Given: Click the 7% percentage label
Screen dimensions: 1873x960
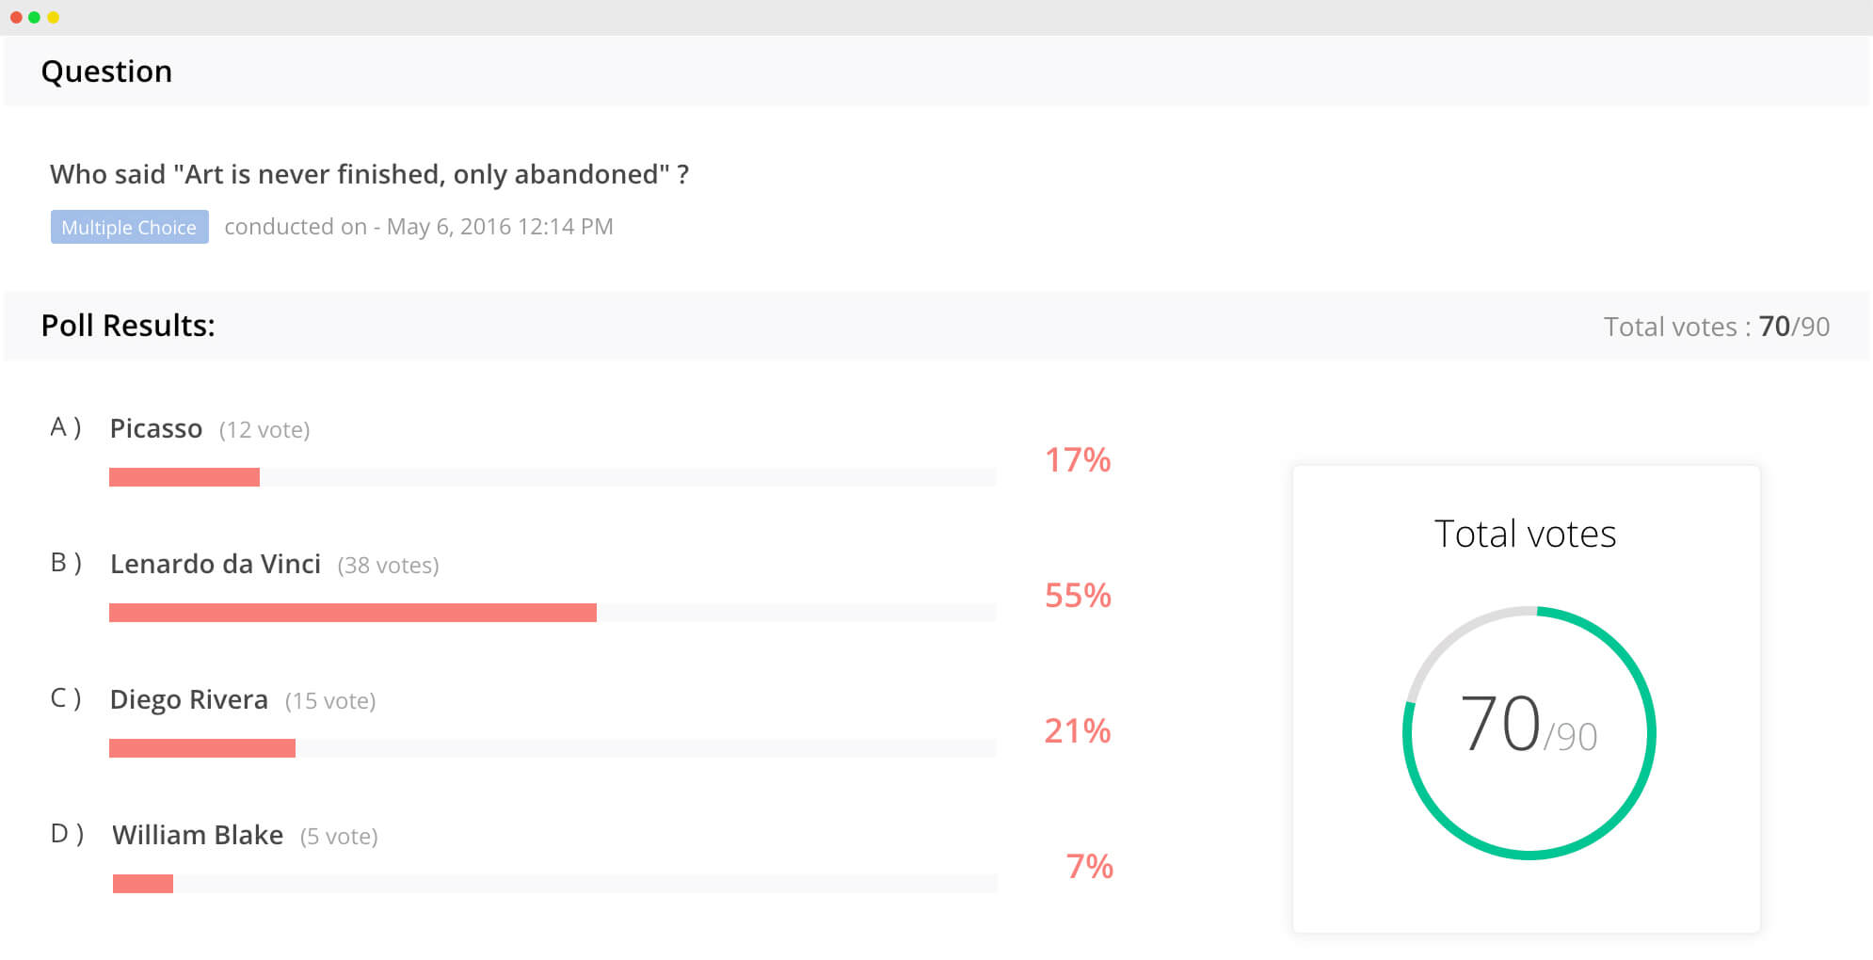Looking at the screenshot, I should (x=1089, y=867).
